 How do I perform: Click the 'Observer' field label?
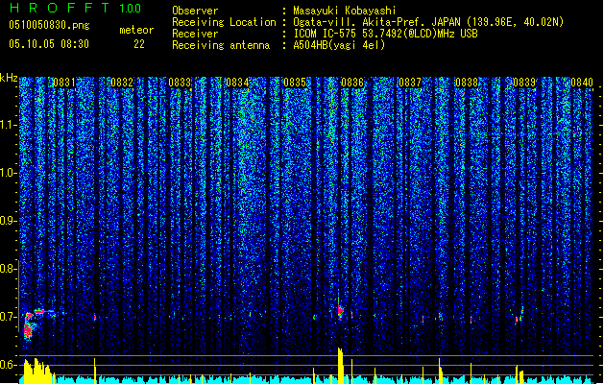(195, 11)
